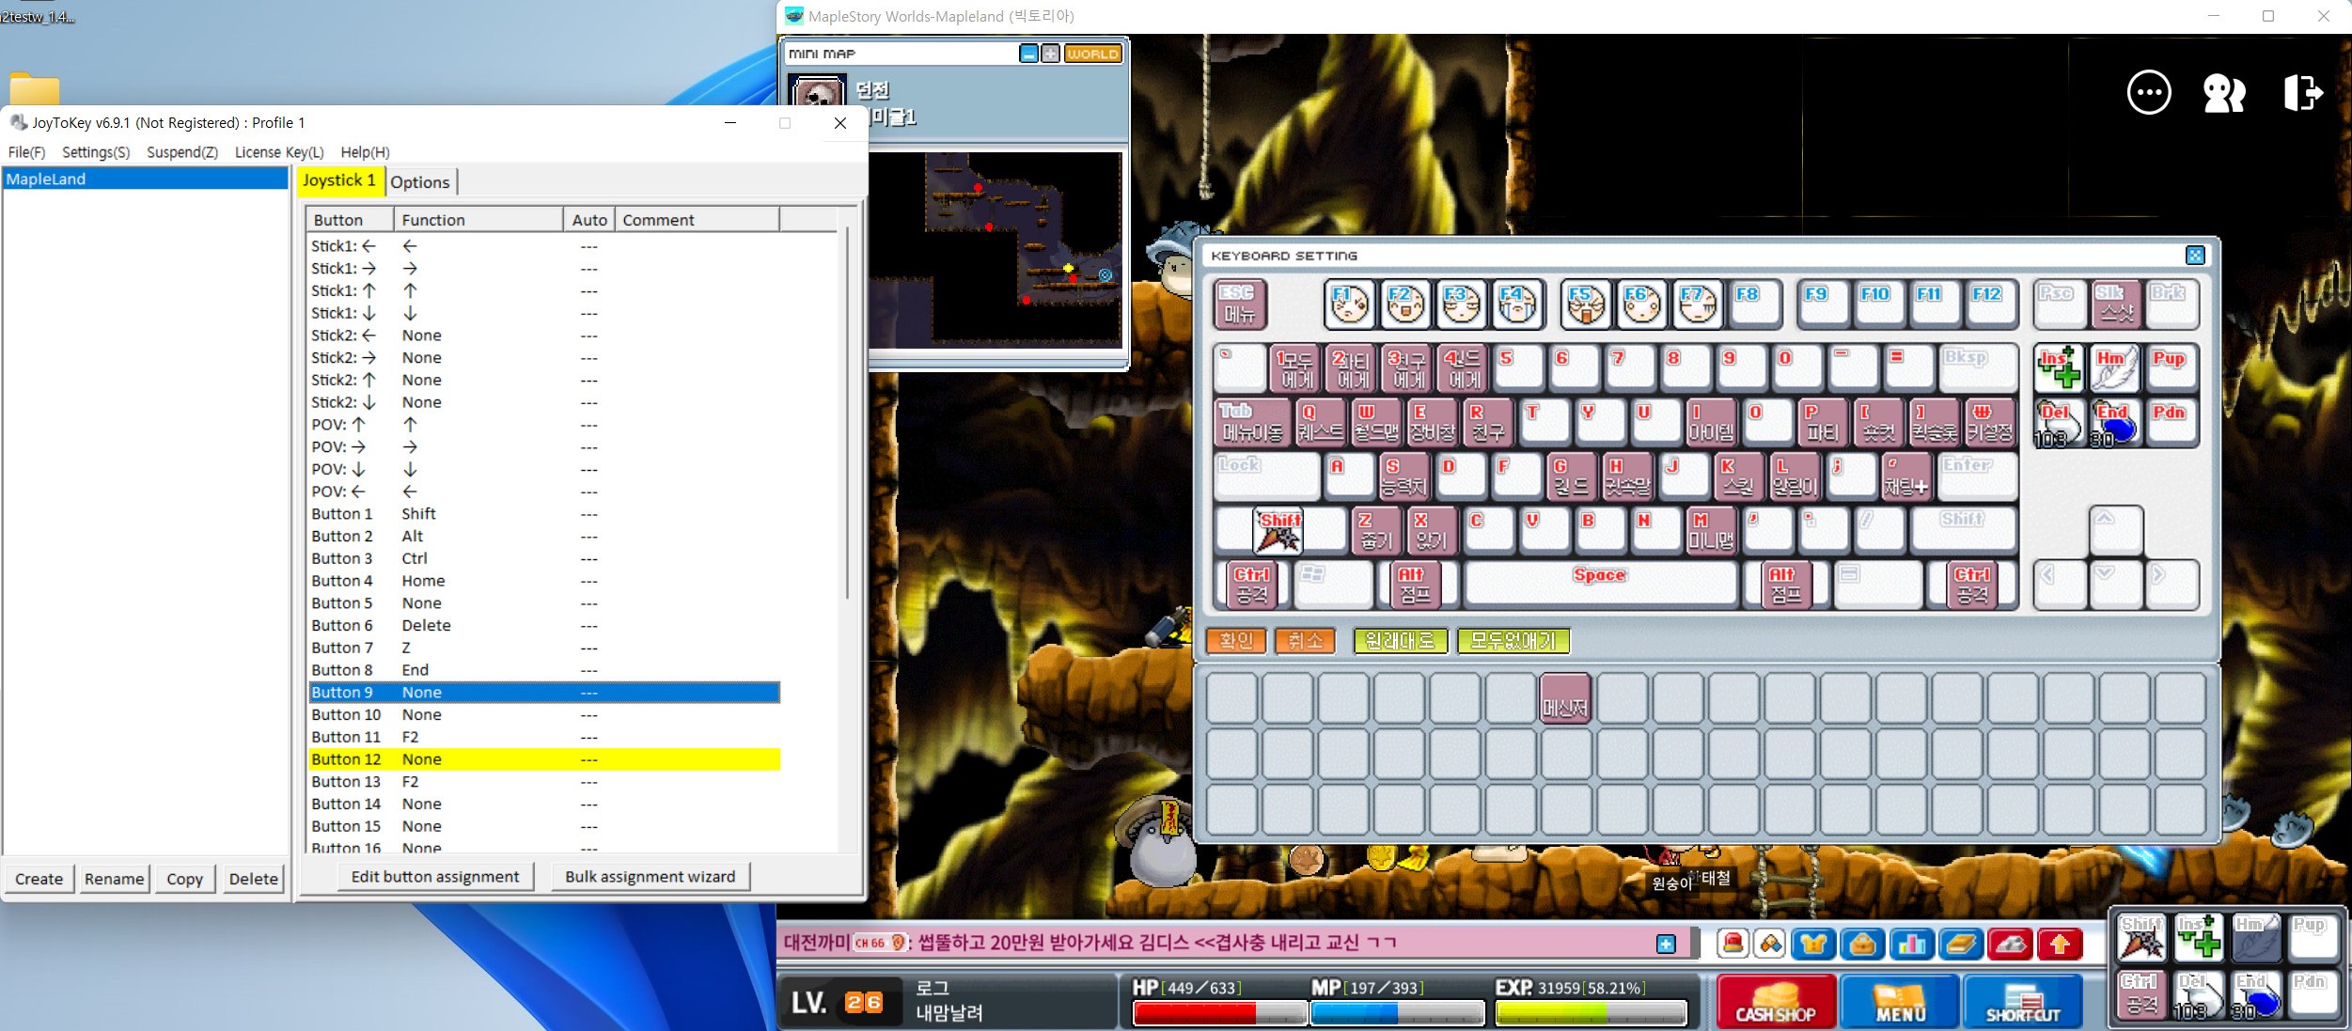Open the stats bar-chart icon in status bar
This screenshot has width=2352, height=1031.
[1911, 944]
